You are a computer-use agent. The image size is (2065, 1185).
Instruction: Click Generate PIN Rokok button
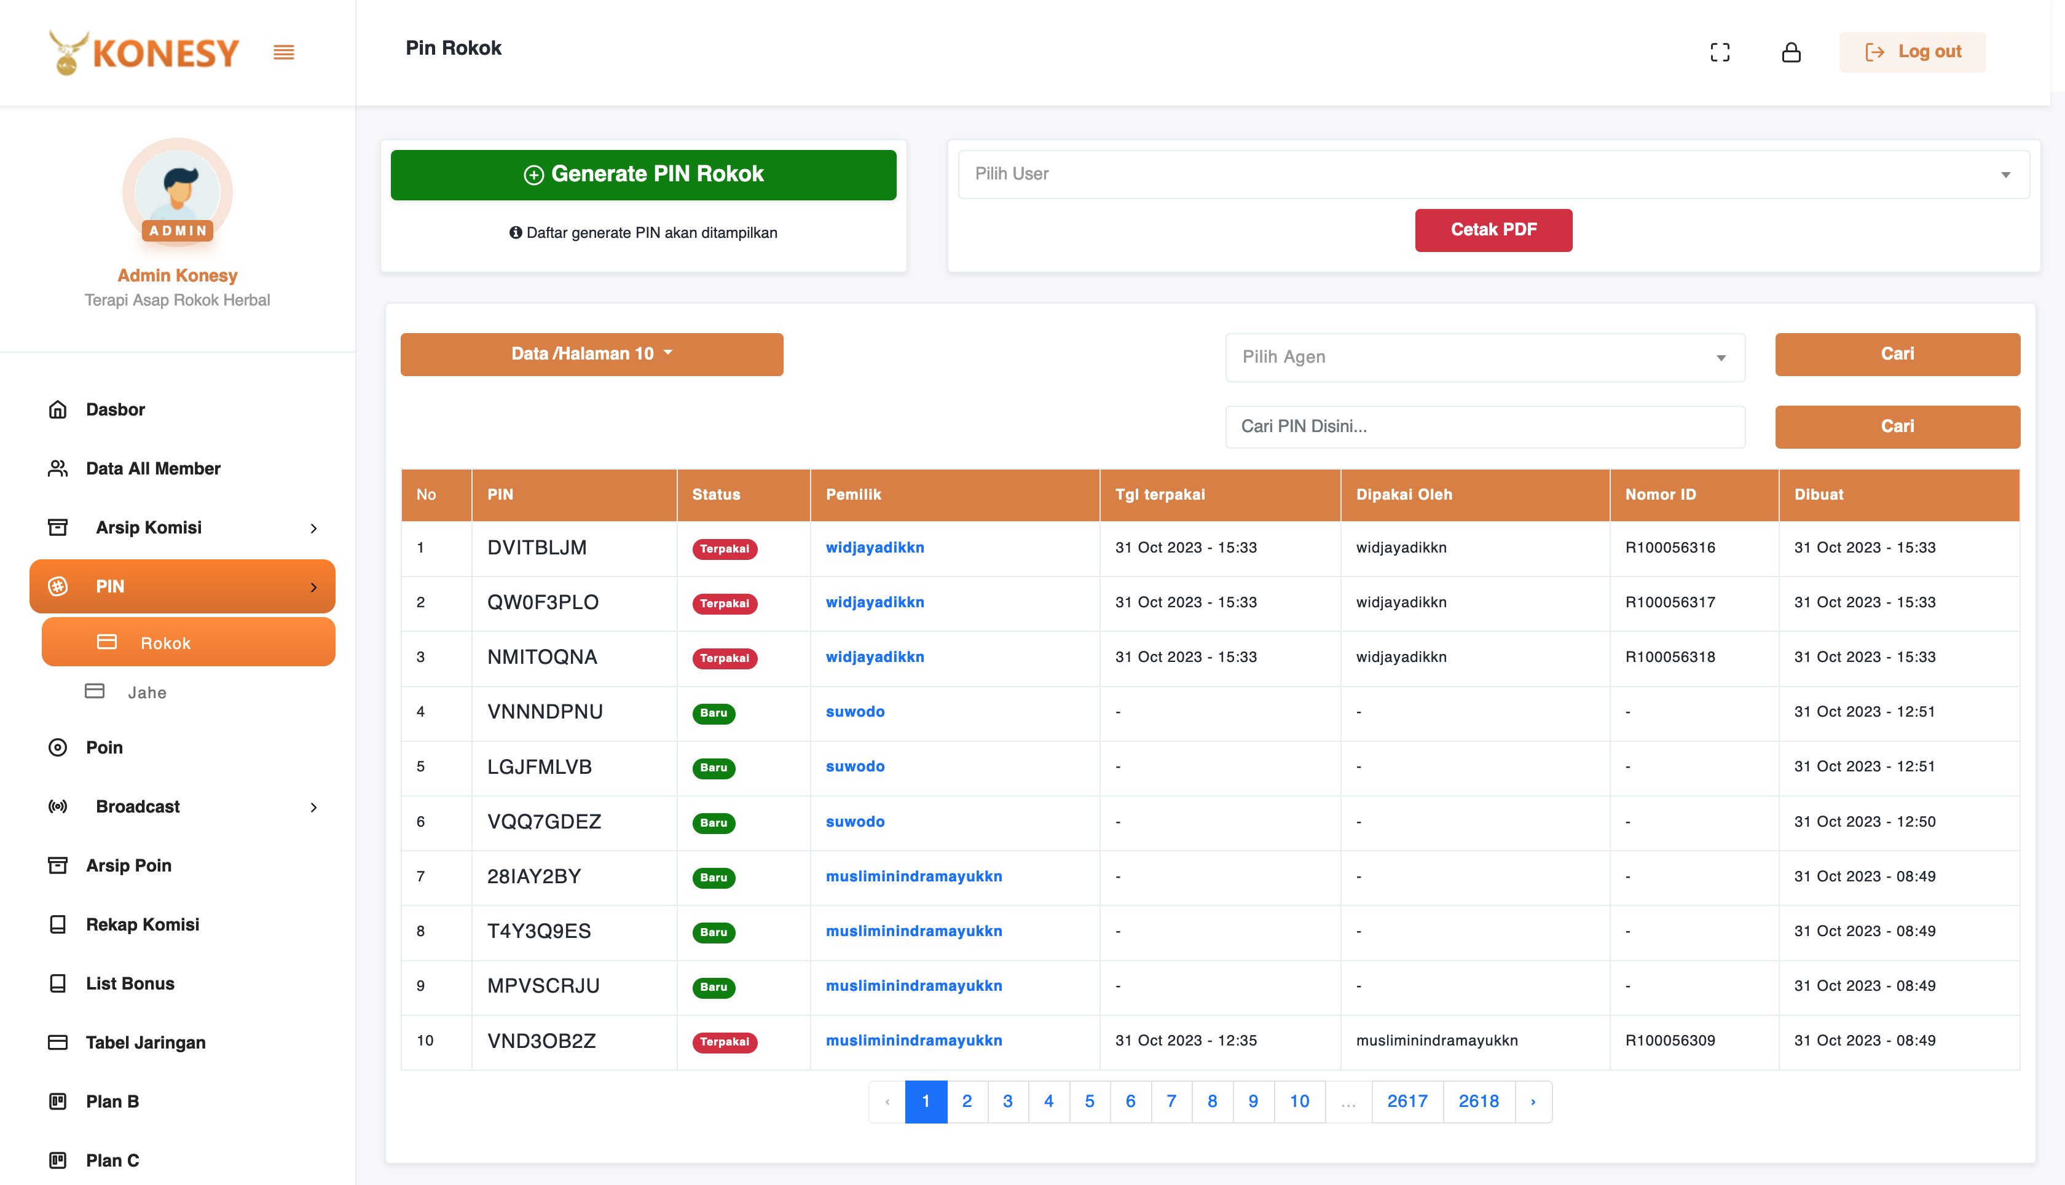coord(643,175)
